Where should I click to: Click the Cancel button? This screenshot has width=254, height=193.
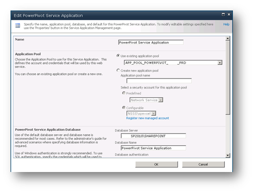[203, 164]
